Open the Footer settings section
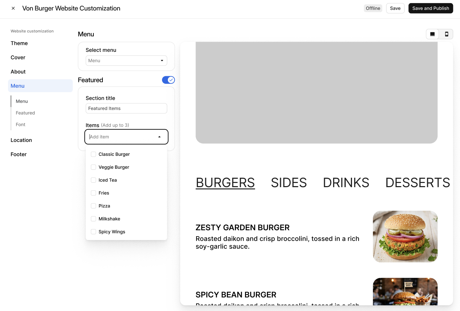460x311 pixels. click(19, 154)
